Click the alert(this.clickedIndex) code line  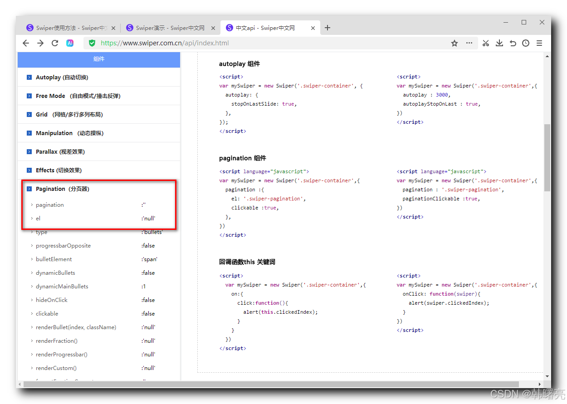280,312
